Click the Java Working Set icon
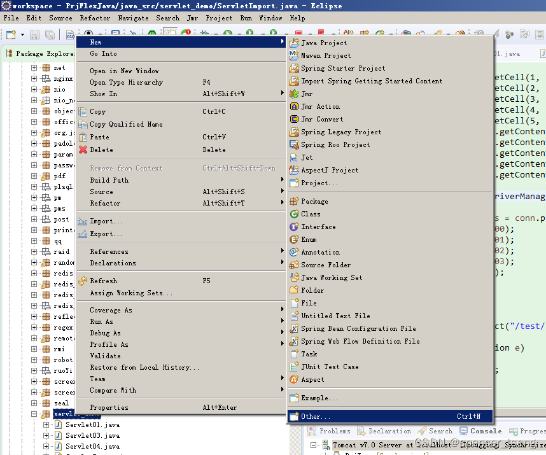Viewport: 546px width, 455px height. click(294, 277)
